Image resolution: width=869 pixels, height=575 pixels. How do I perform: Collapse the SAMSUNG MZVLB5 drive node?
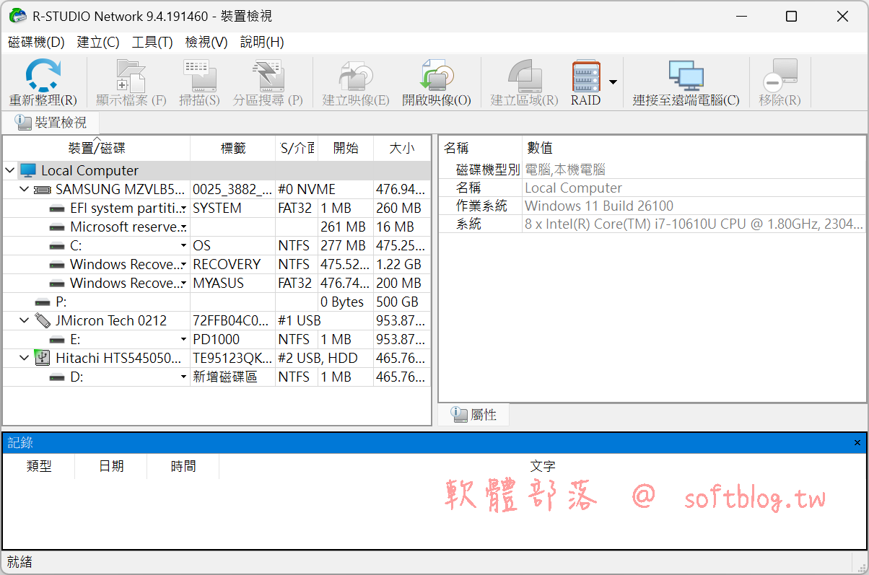(x=25, y=190)
